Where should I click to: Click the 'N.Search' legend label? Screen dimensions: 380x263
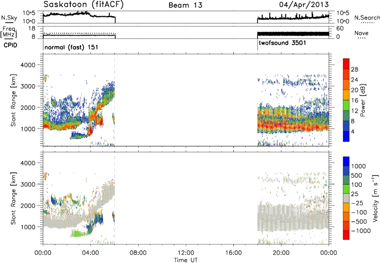367,18
